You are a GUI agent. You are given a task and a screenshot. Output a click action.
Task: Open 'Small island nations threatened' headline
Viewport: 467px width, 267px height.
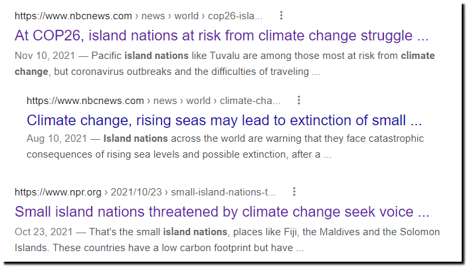tap(222, 212)
